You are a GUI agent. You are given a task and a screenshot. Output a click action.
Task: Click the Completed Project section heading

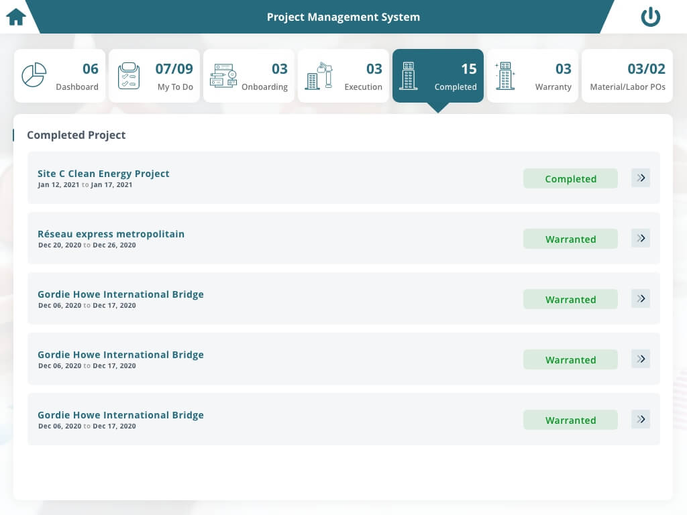76,135
